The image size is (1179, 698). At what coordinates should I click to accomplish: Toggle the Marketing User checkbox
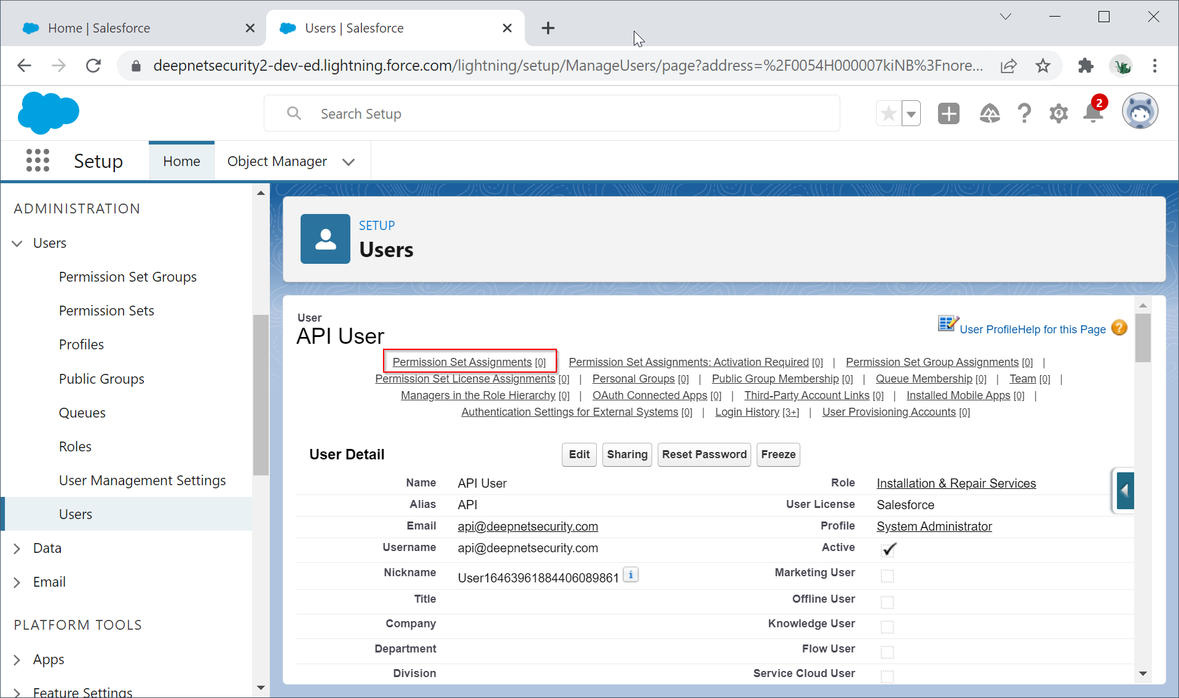[x=887, y=576]
